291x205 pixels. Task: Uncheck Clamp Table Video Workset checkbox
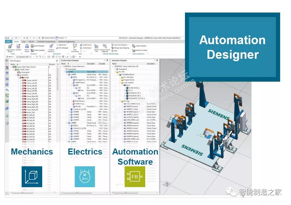(x=13, y=67)
